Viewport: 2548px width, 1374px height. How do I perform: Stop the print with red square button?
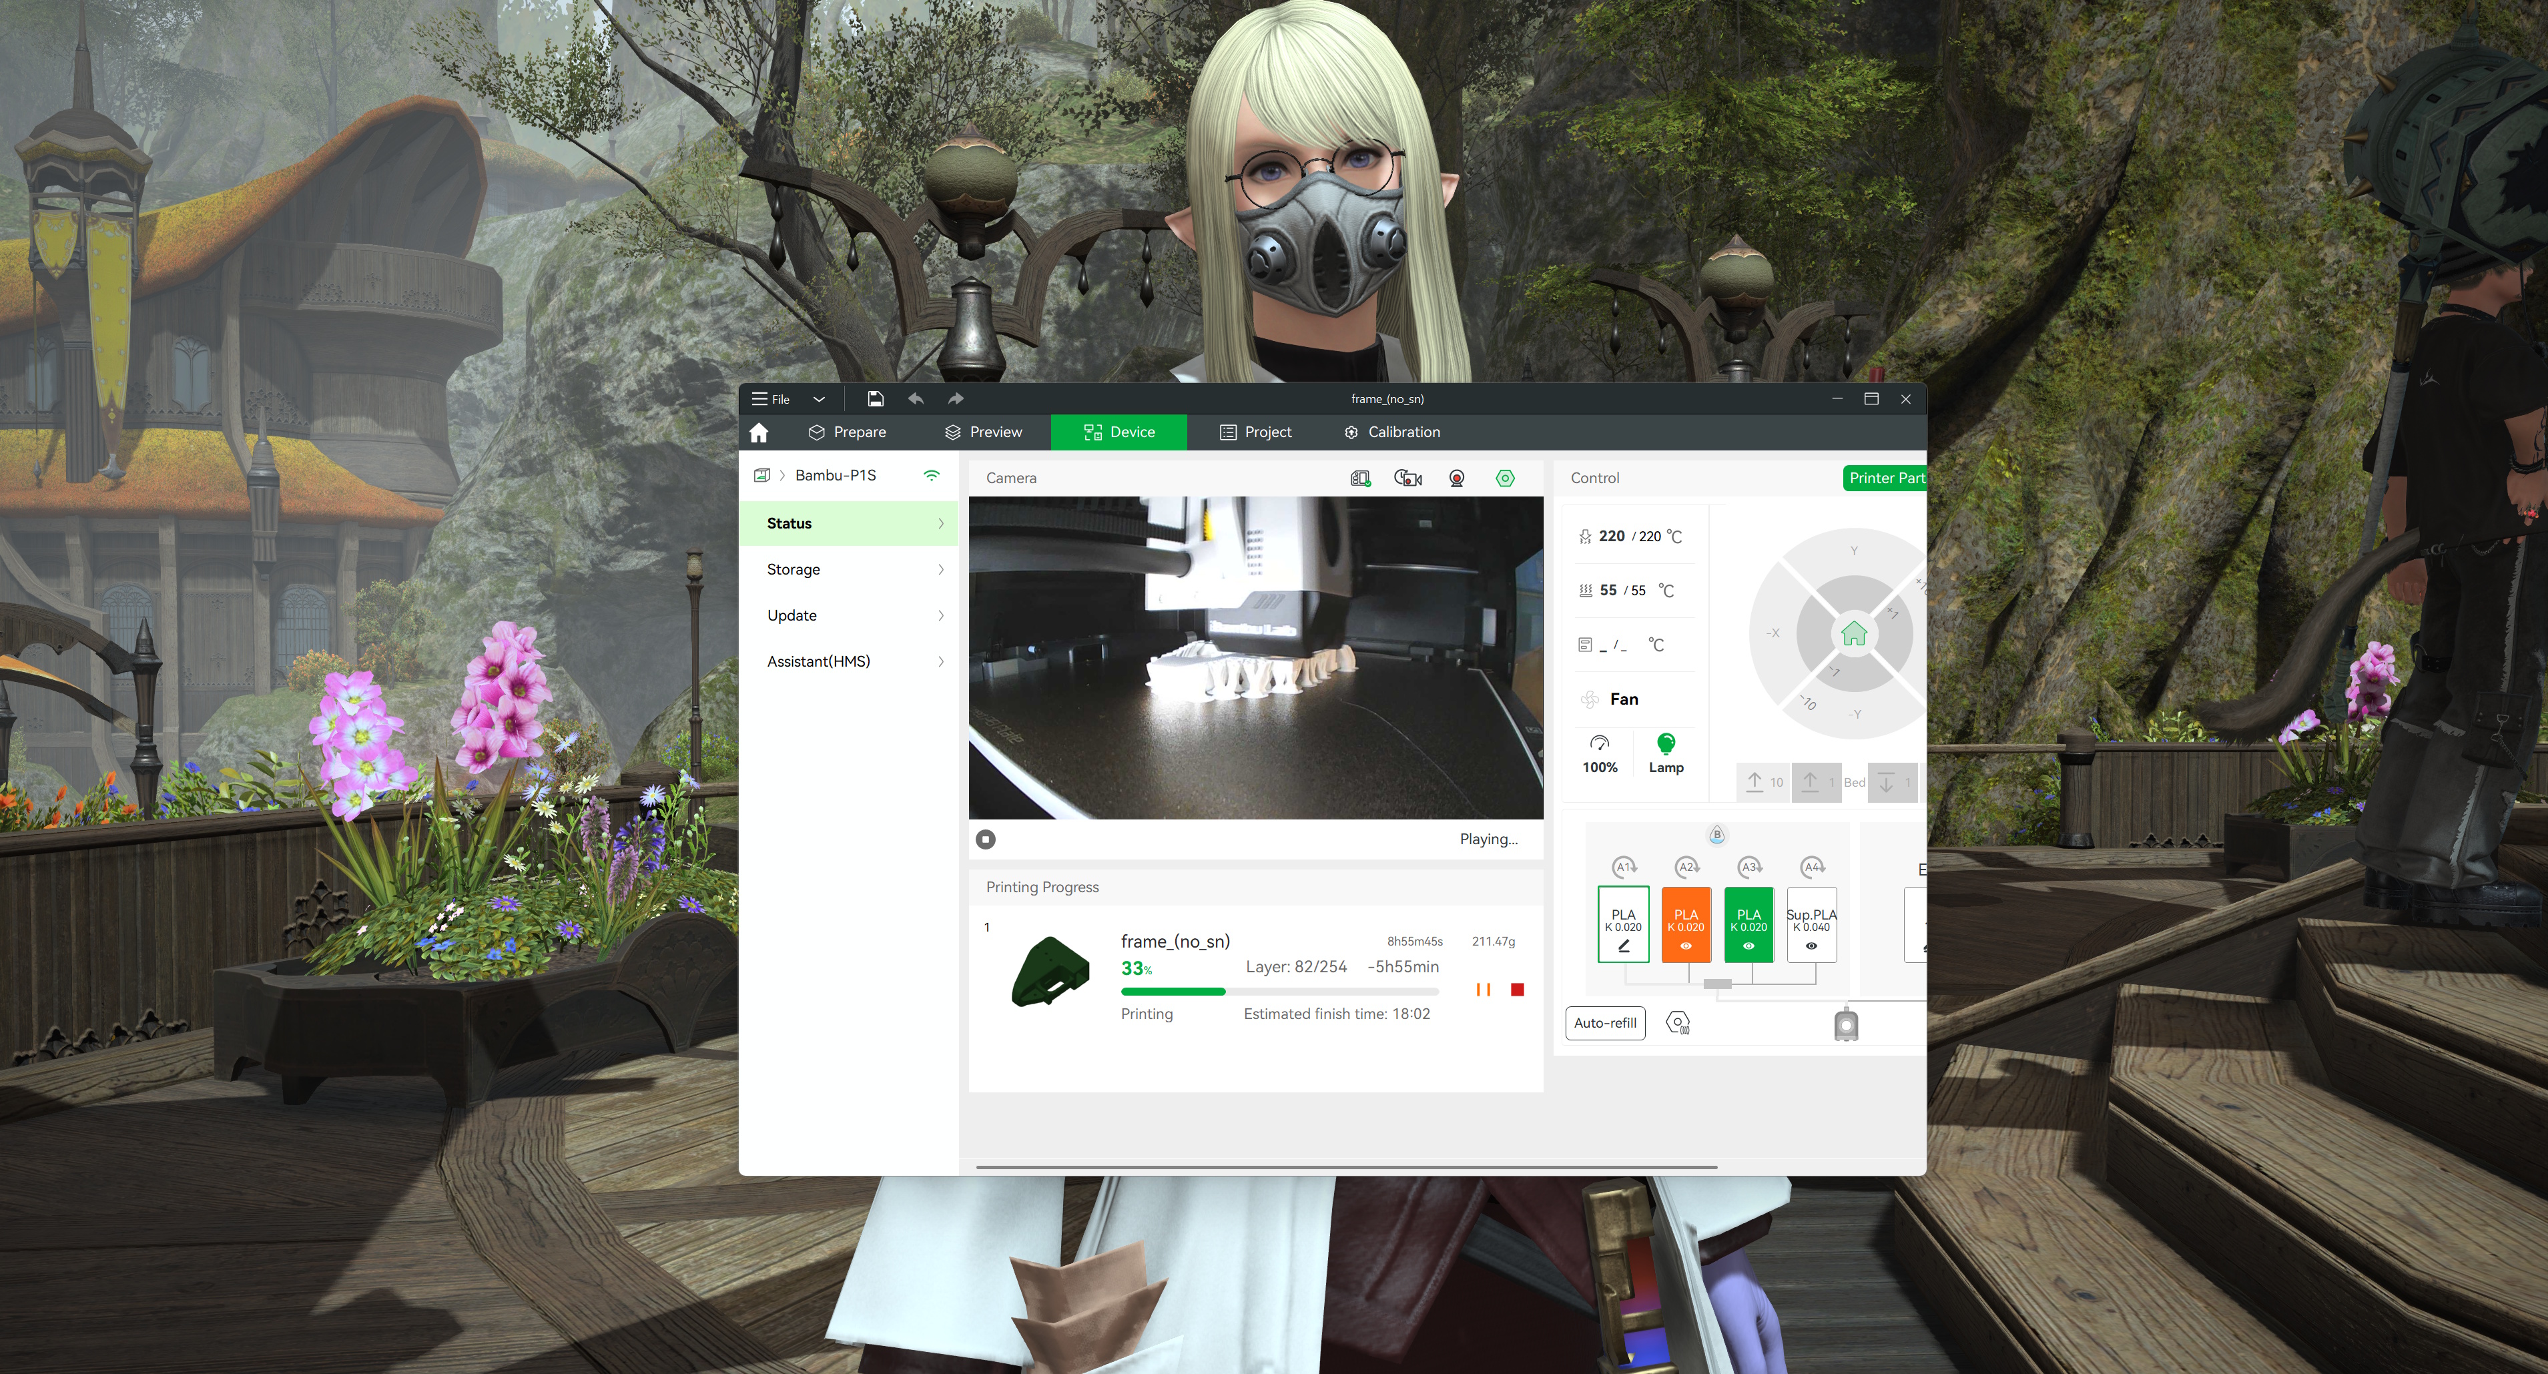1518,989
